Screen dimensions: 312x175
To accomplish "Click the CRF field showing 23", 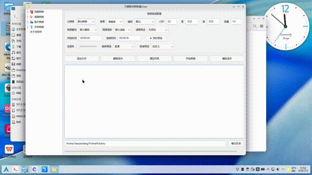I will click(171, 21).
